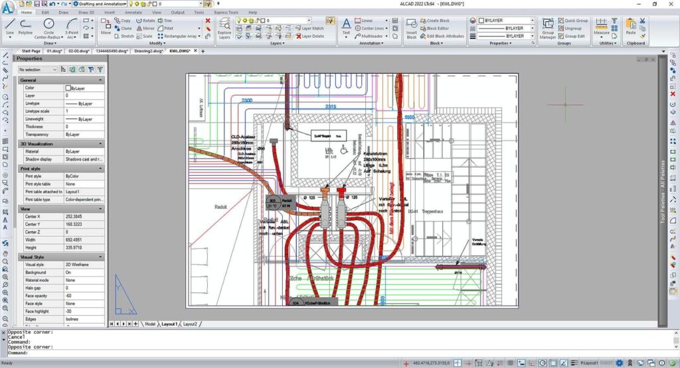Click the Center X value field
This screenshot has height=368, width=680.
click(84, 216)
